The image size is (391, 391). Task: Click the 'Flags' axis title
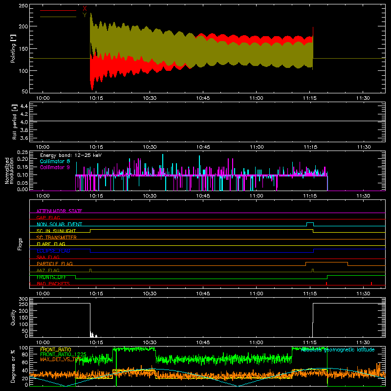pyautogui.click(x=20, y=244)
